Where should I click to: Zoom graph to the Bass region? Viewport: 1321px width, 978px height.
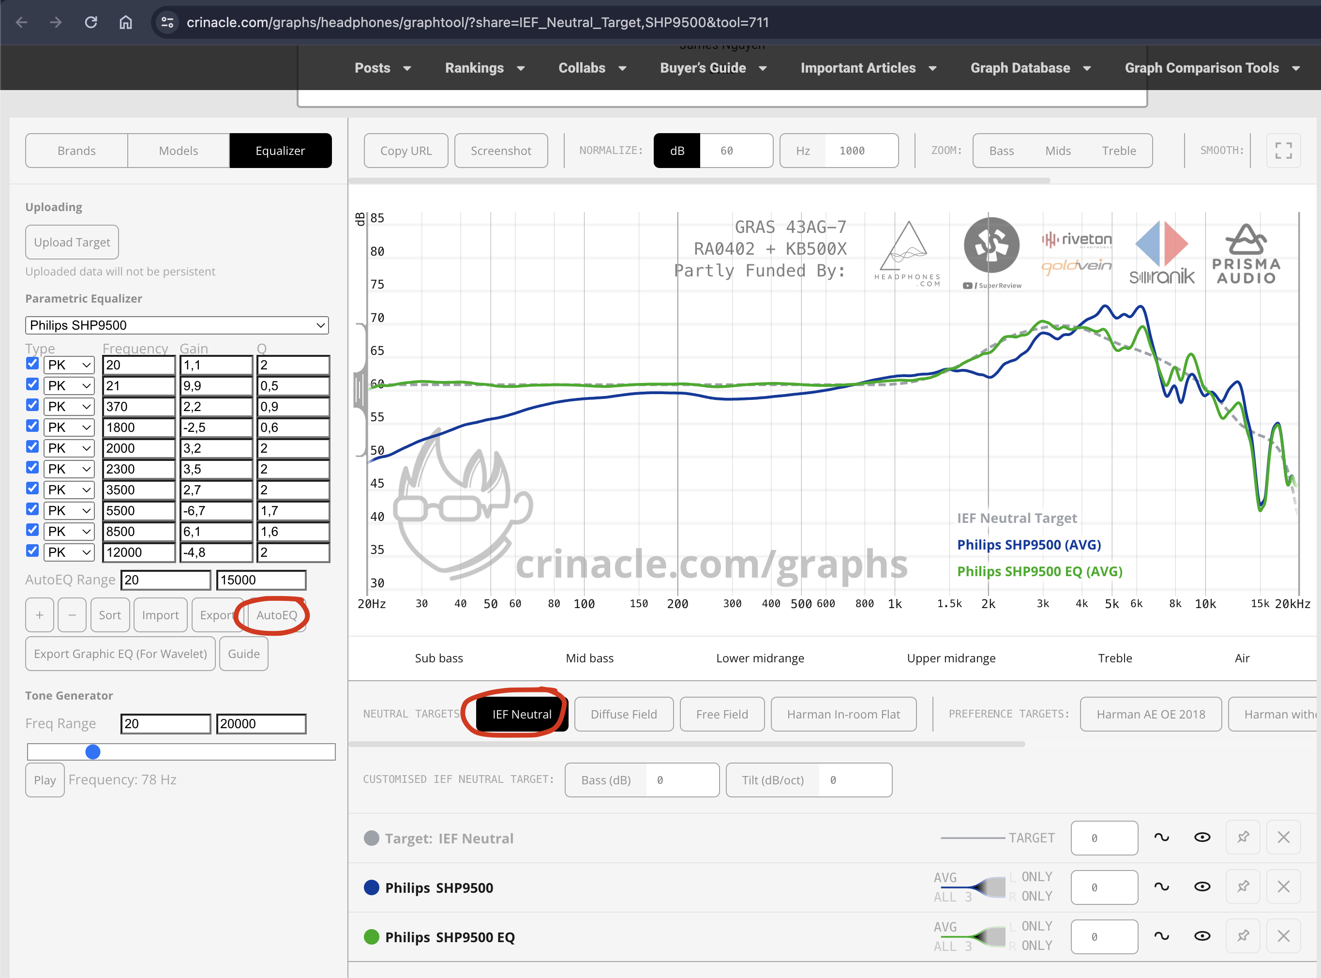(x=1002, y=151)
